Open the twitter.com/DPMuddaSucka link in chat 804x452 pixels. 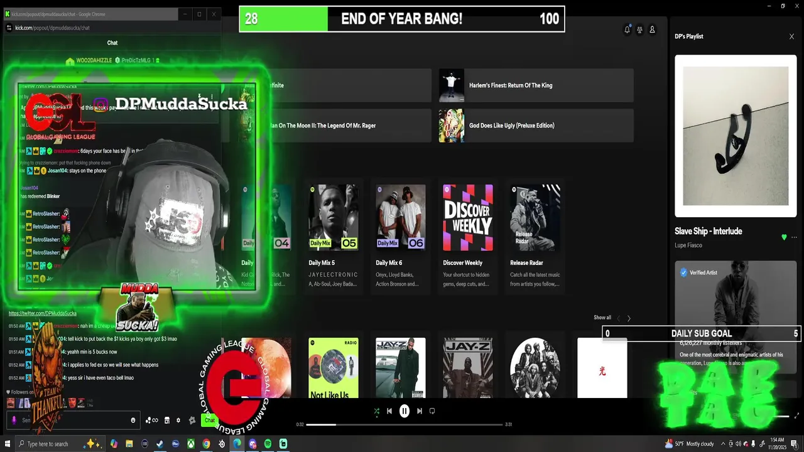click(43, 313)
